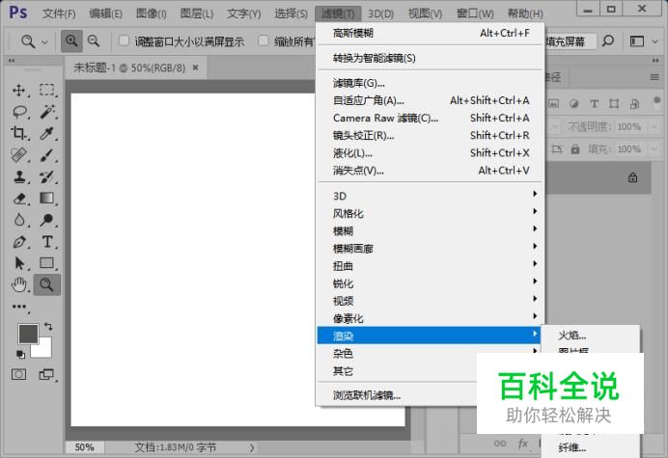Choose 高斯模糊 from filter menu

click(x=431, y=33)
